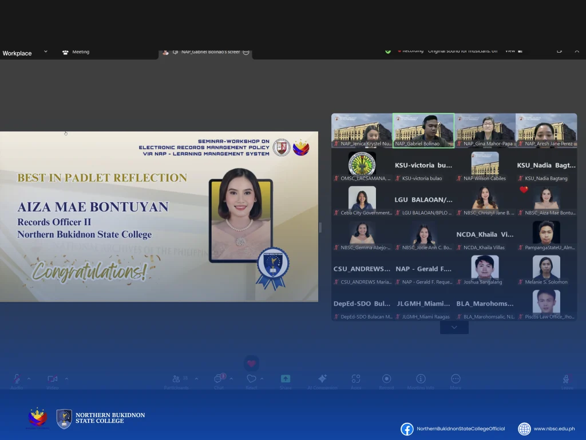Expand the video options chevron
Screen dimensions: 586x440
[x=66, y=379]
